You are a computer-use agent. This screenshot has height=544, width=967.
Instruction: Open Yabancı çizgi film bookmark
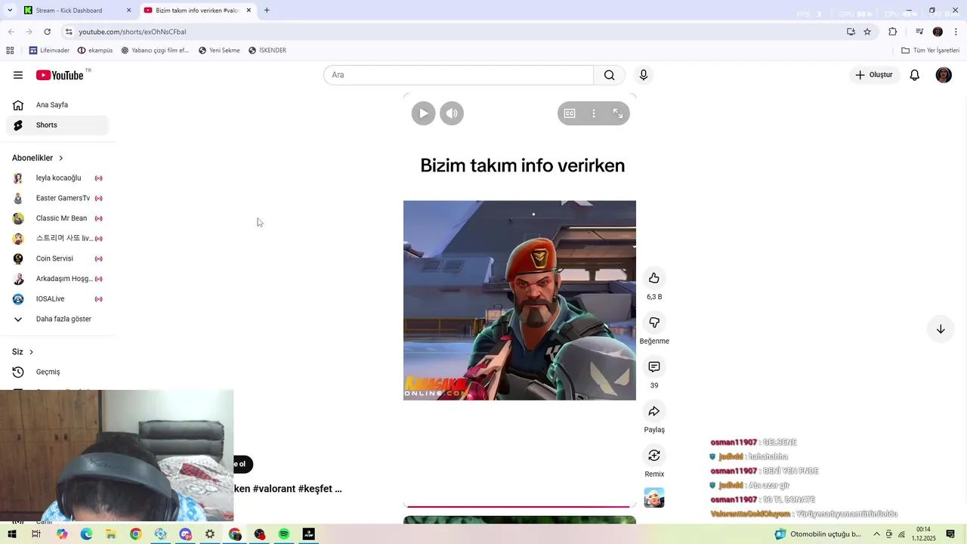click(x=155, y=51)
